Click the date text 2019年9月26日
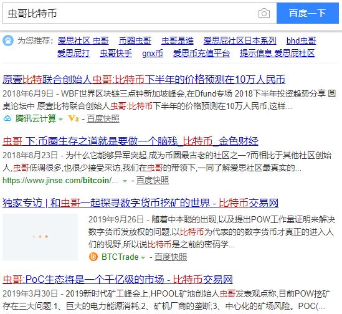 (x=116, y=219)
